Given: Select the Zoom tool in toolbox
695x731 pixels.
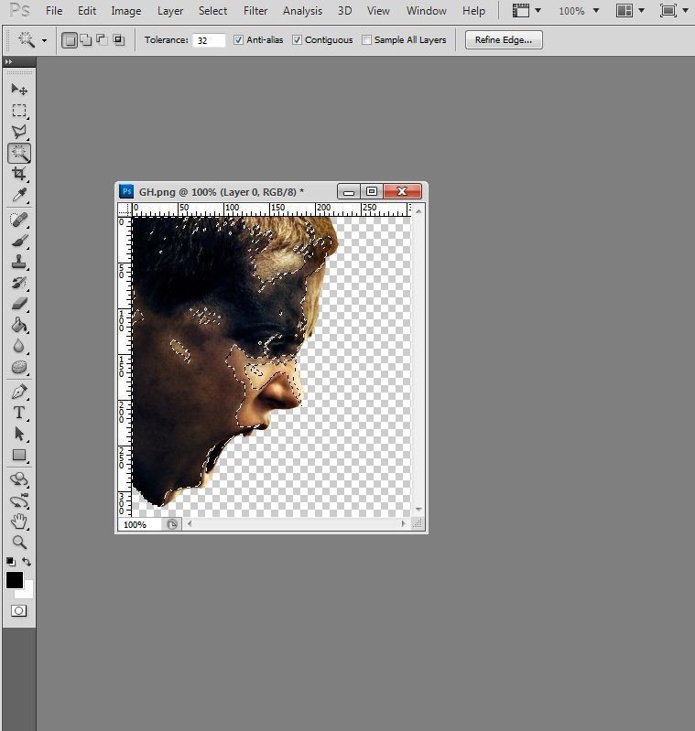Looking at the screenshot, I should click(x=19, y=542).
